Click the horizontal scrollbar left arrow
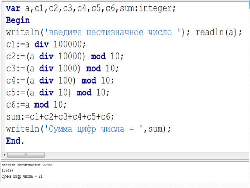250x188 pixels. pyautogui.click(x=4, y=155)
